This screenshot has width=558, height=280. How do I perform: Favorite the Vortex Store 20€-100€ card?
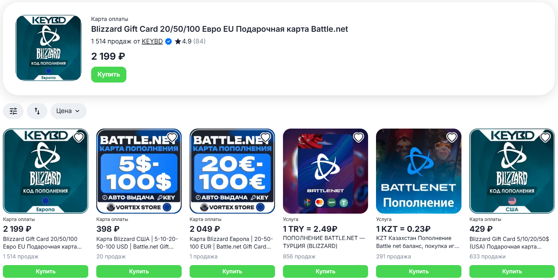[266, 137]
